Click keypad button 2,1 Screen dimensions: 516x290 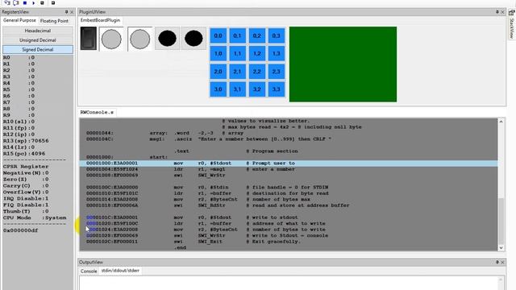coord(237,72)
